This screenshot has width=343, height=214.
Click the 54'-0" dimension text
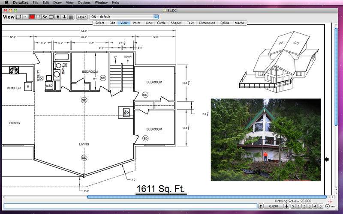pos(84,31)
